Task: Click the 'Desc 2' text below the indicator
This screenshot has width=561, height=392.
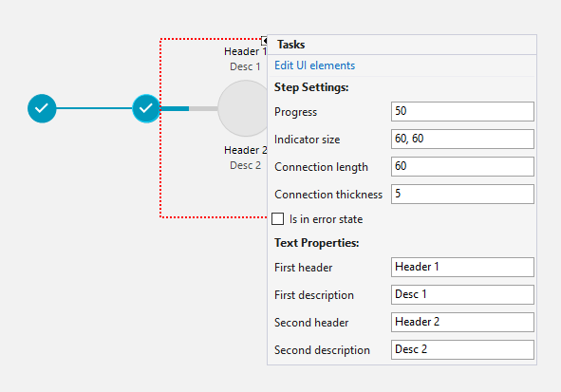Action: 245,165
